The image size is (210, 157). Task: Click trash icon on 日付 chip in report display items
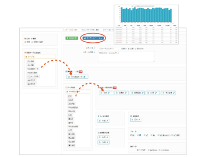tap(101, 93)
